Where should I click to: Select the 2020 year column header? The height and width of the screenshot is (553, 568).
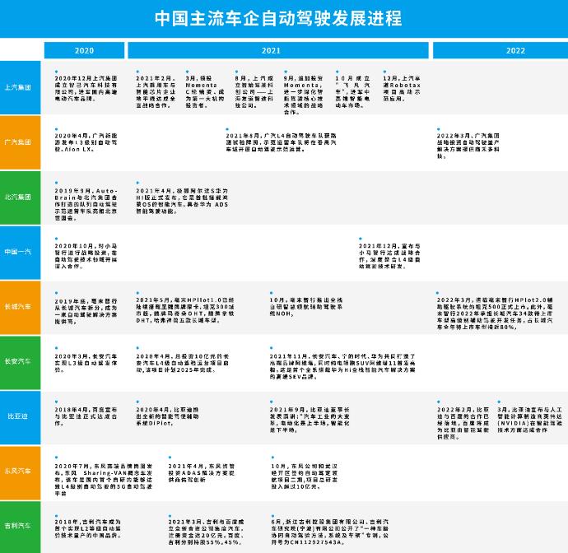pyautogui.click(x=84, y=50)
